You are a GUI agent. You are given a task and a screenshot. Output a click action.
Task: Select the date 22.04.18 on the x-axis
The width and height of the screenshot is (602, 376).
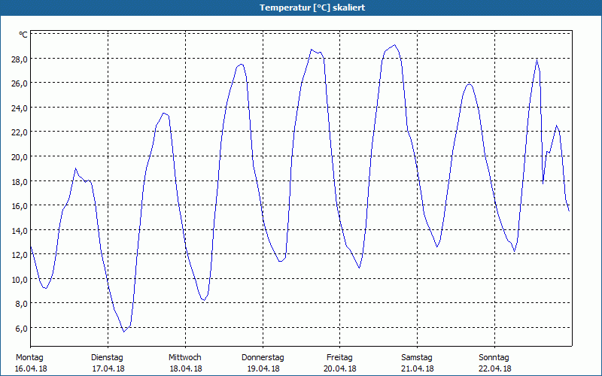[x=494, y=368]
